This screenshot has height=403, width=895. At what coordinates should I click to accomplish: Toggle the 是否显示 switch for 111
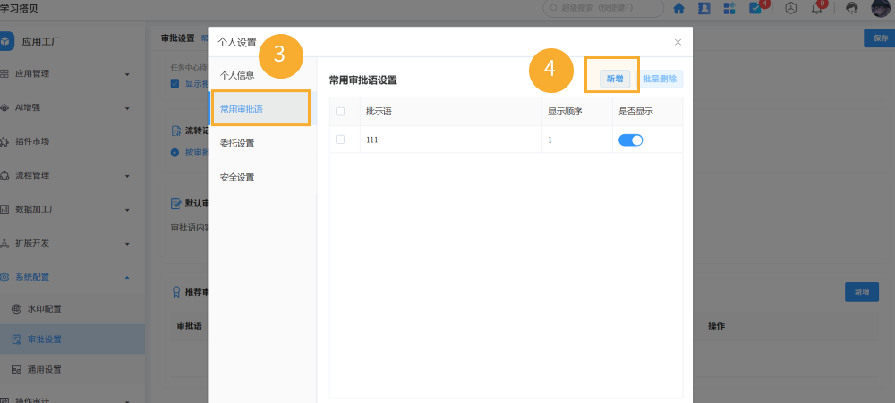click(631, 139)
